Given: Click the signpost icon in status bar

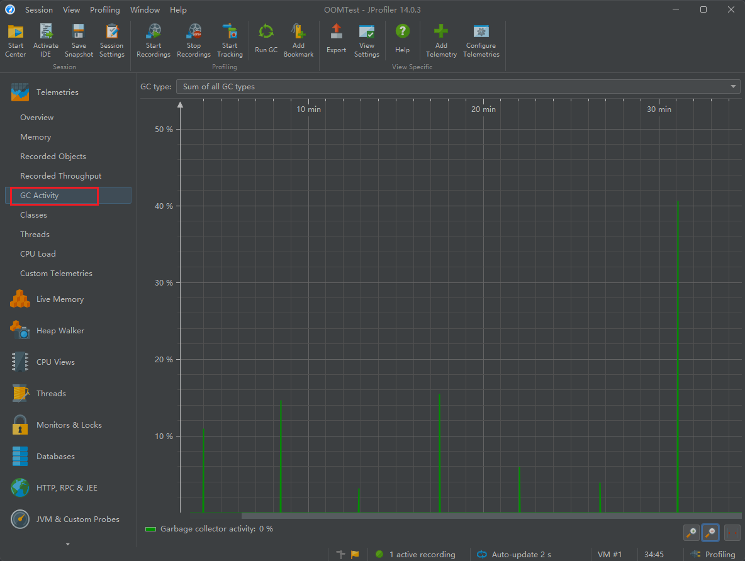Looking at the screenshot, I should (340, 554).
